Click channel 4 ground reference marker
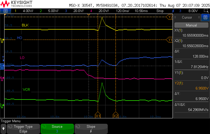The image size is (210, 134). pyautogui.click(x=2, y=79)
